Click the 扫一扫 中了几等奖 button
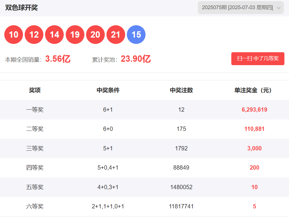 pos(258,59)
